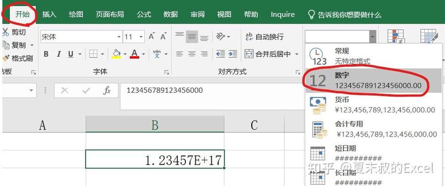Open the Formulas (公式) tab

tap(144, 14)
